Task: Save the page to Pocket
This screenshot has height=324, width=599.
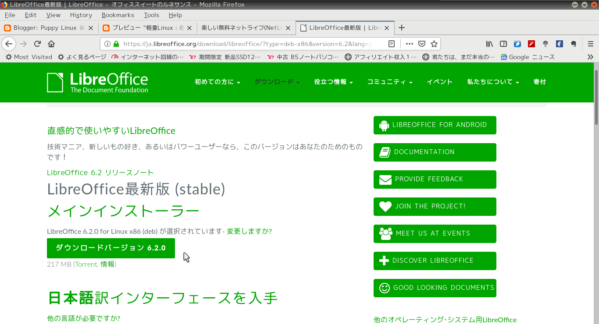Action: coord(421,44)
